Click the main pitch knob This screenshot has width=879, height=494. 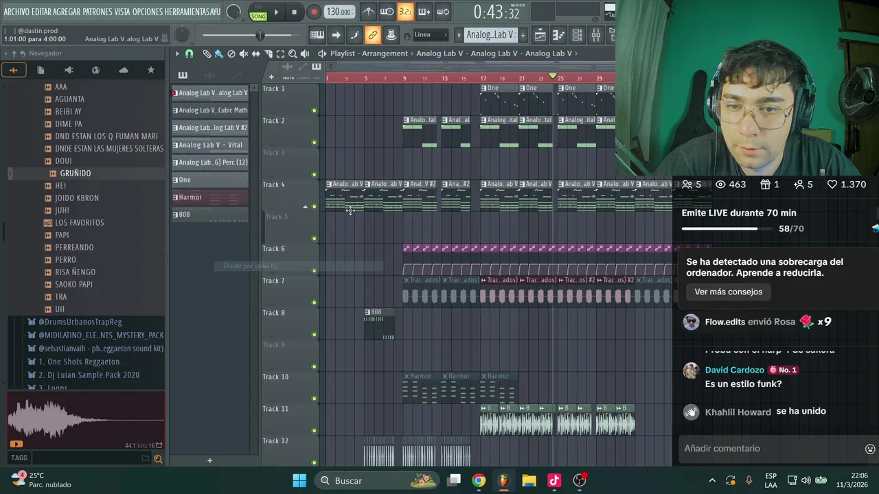[182, 34]
